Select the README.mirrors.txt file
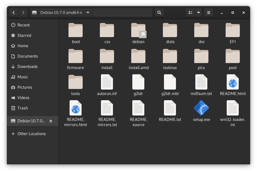257x172 pixels. click(x=107, y=114)
